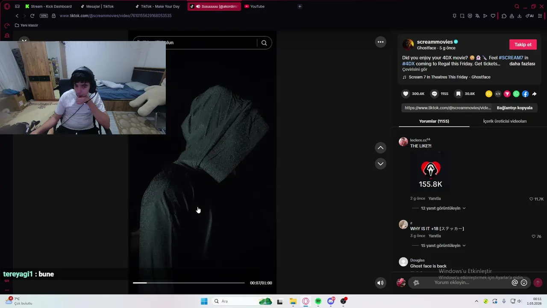Click the TikTok search magnifier icon
This screenshot has width=547, height=308.
click(264, 43)
